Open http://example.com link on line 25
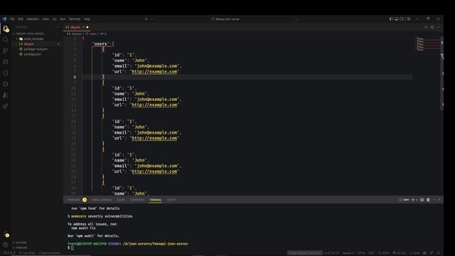 coord(154,171)
